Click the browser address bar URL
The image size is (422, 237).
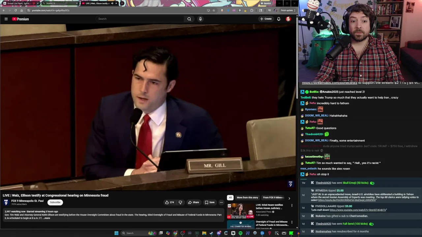(50, 10)
